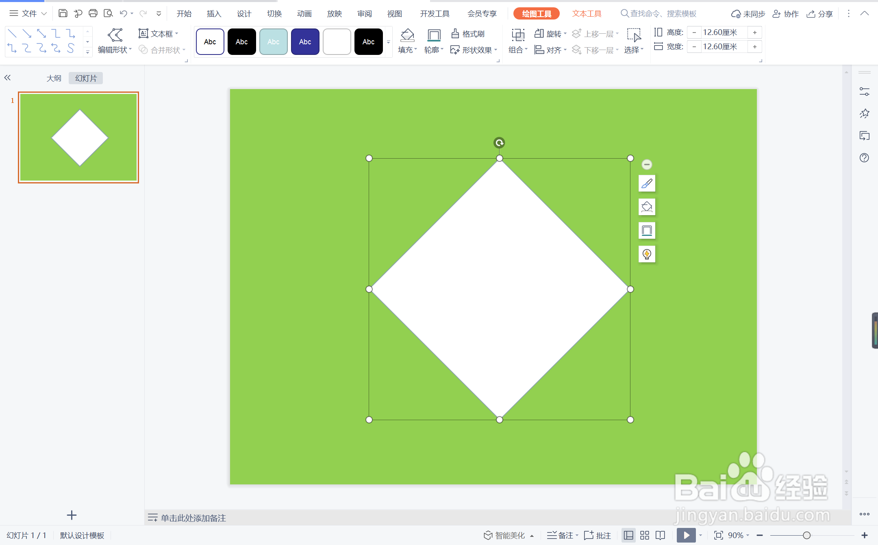The height and width of the screenshot is (545, 878).
Task: Apply the teal Abc shape style
Action: pyautogui.click(x=274, y=41)
